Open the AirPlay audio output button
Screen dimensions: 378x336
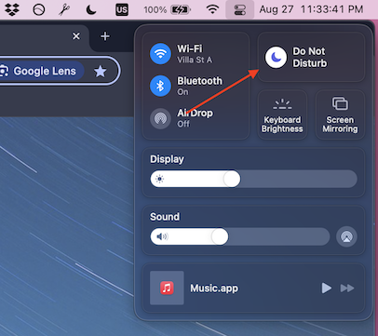(346, 236)
